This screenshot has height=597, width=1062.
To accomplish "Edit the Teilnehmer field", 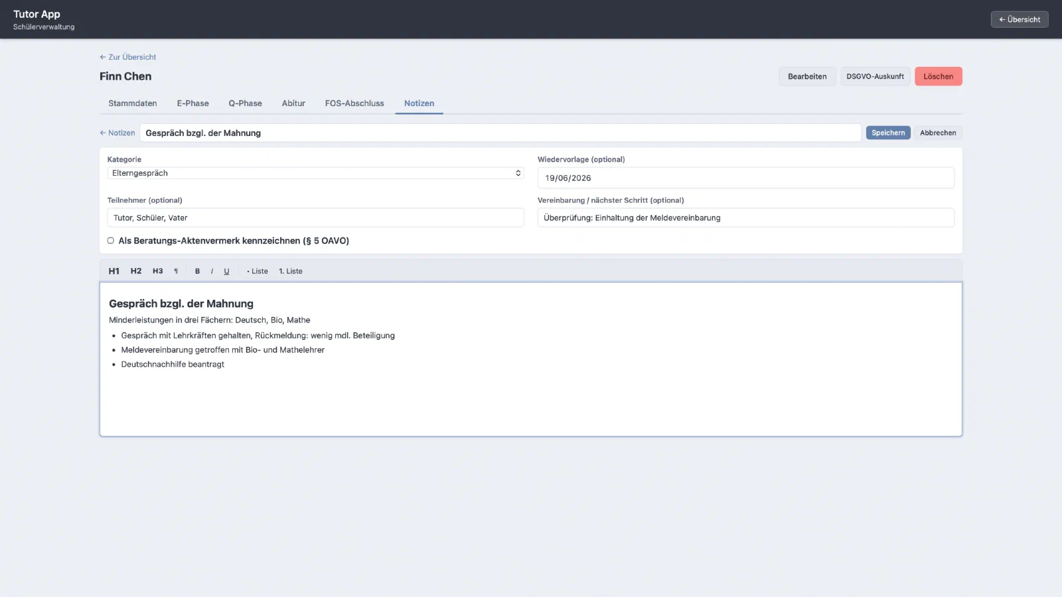I will [316, 218].
